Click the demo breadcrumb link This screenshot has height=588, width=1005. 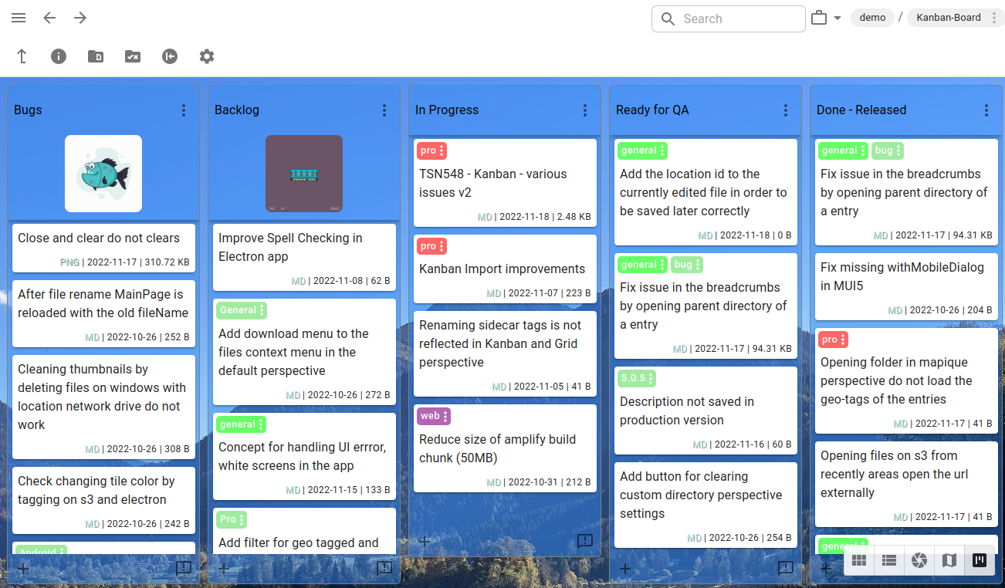[x=872, y=17]
